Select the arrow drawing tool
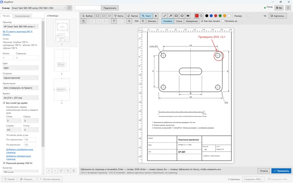Image resolution: width=293 pixels, height=183 pixels. pos(170,16)
